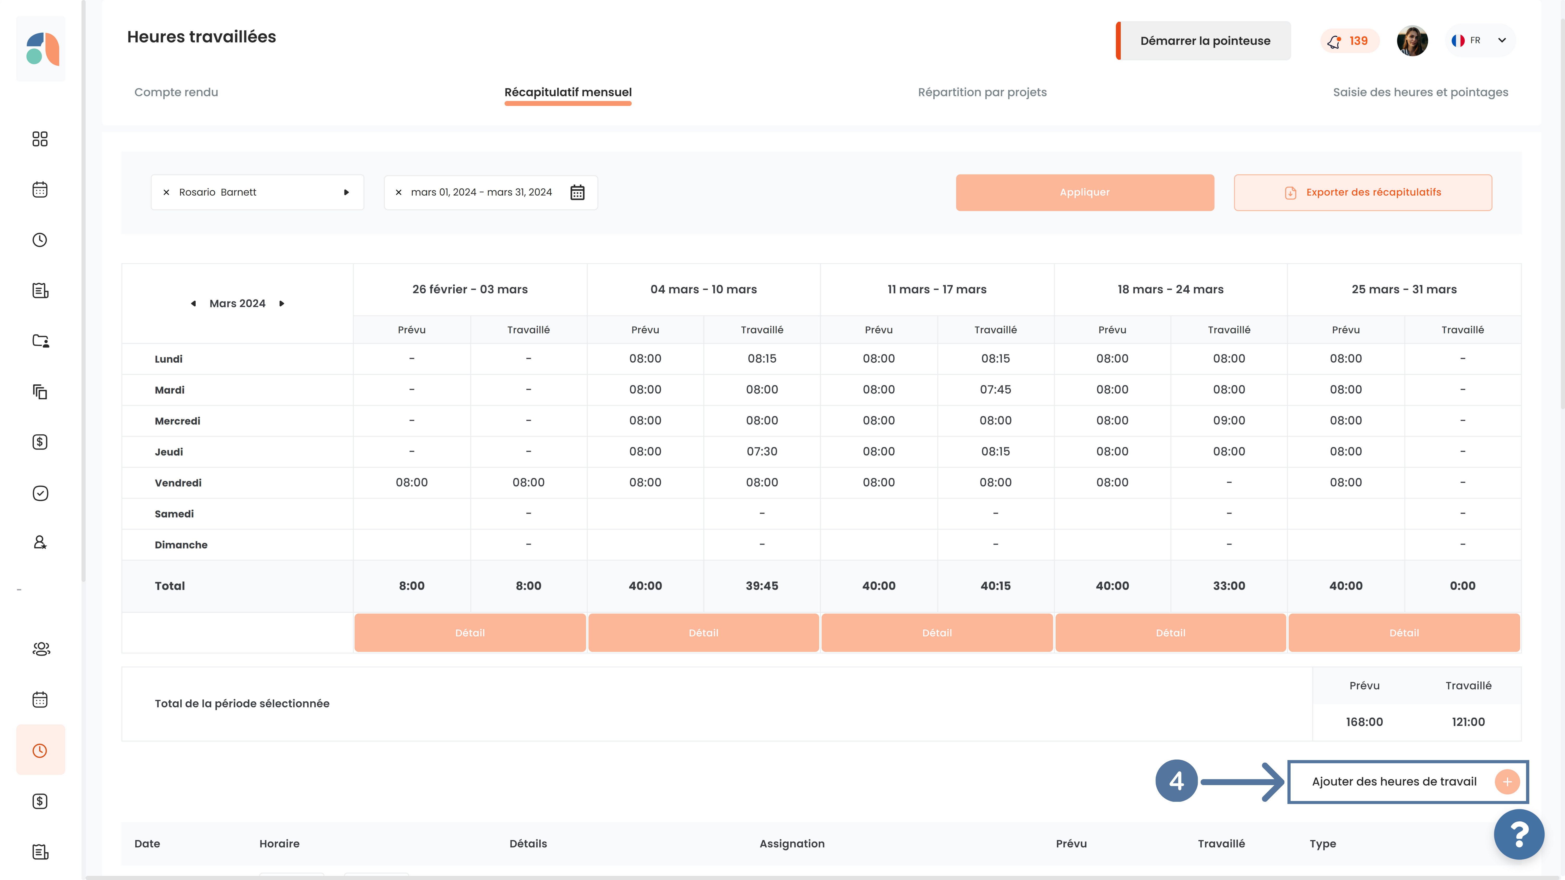Open Saisie des heures et pointages tab
The height and width of the screenshot is (880, 1565).
pos(1420,92)
